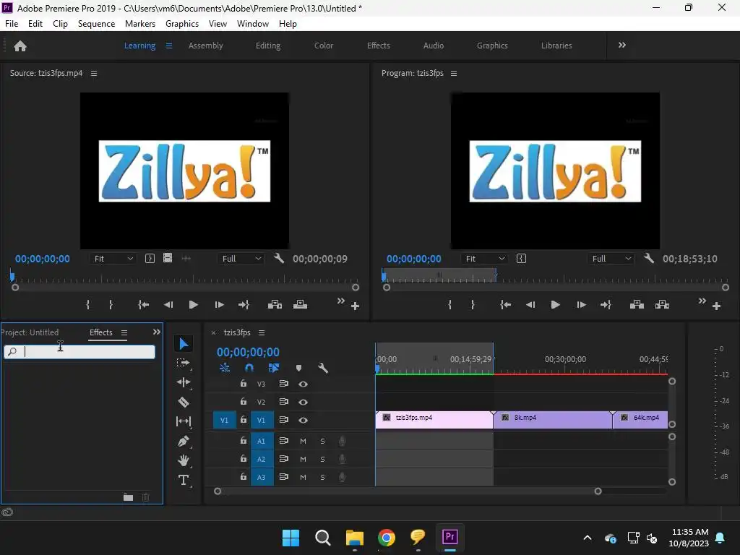Open the Markers menu
Image resolution: width=740 pixels, height=555 pixels.
(140, 24)
